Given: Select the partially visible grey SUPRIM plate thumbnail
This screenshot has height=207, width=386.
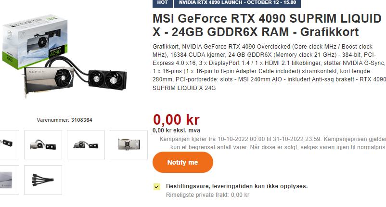Looking at the screenshot, I should (9, 180).
